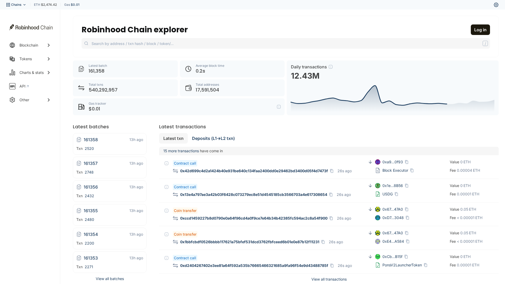The width and height of the screenshot is (505, 284).
Task: Open batch 161356
Action: click(90, 187)
